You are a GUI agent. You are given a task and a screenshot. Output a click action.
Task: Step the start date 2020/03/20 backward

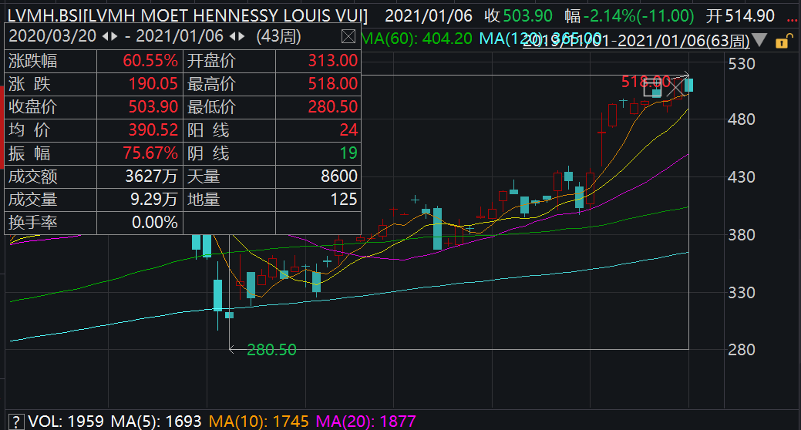106,36
